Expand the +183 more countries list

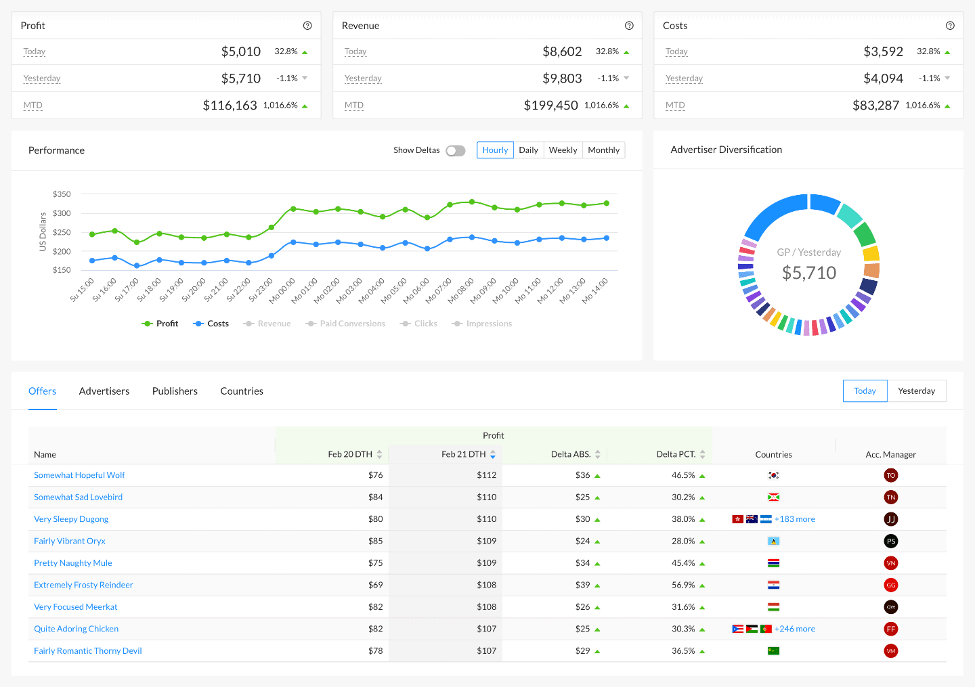pos(795,519)
